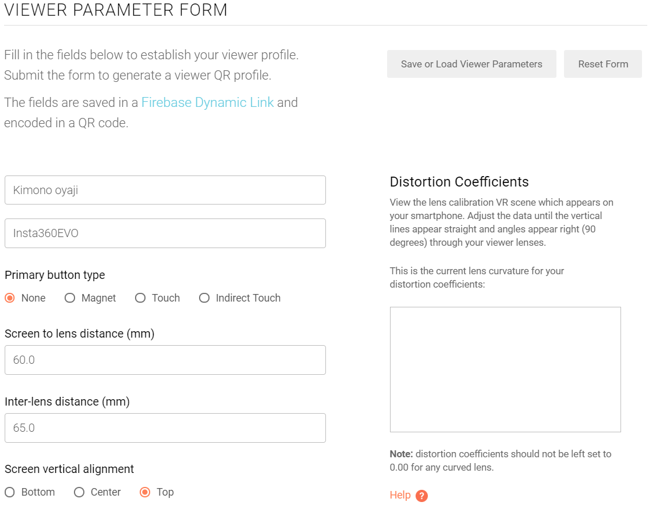Focus the inter-lens distance field showing 65.0
656x509 pixels.
point(165,428)
